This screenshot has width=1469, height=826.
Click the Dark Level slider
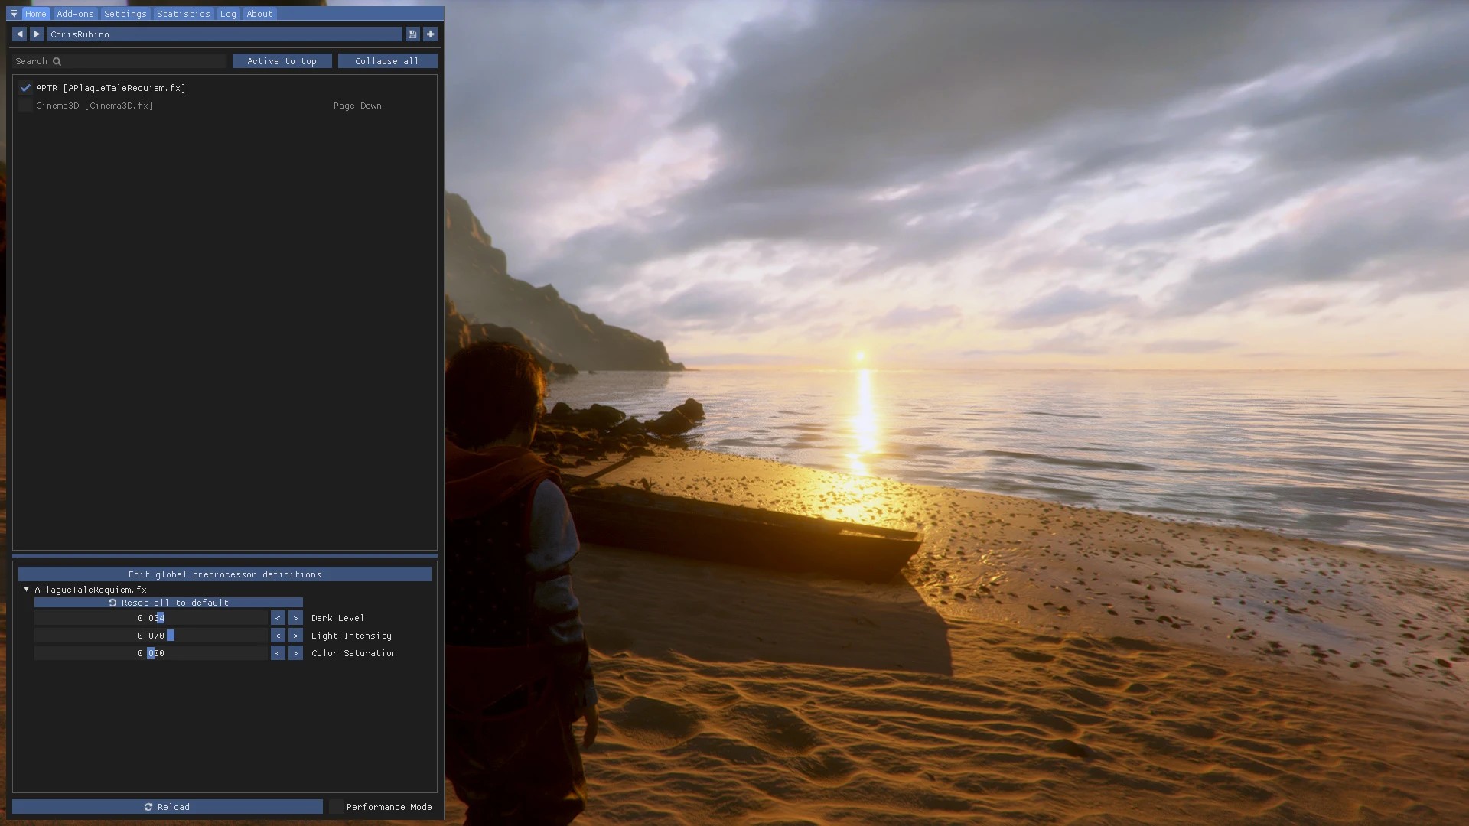(151, 618)
